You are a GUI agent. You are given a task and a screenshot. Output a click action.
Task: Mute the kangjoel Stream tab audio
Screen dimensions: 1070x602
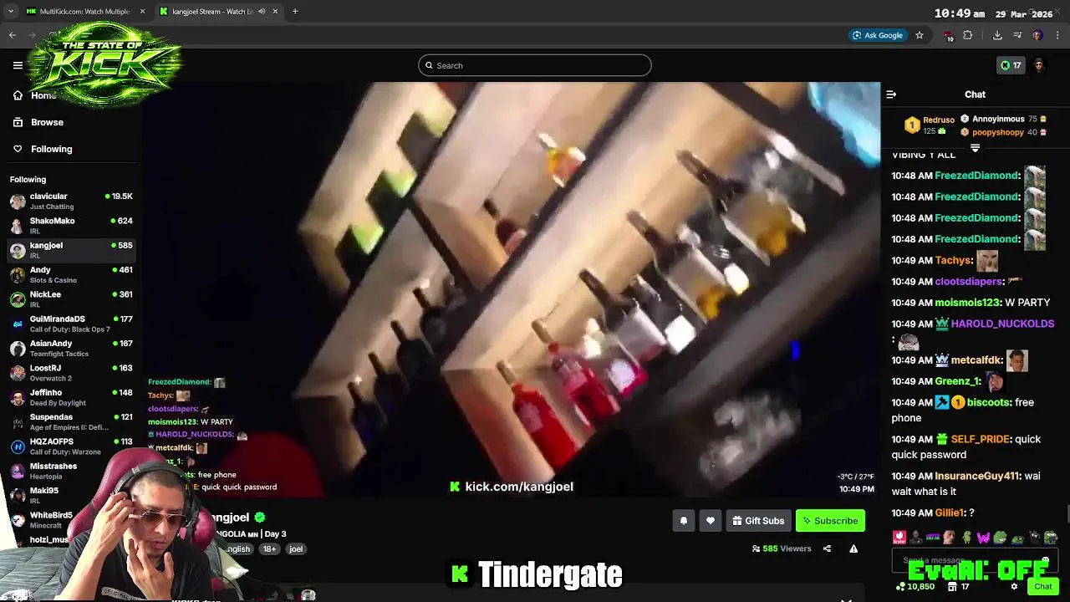tap(262, 12)
